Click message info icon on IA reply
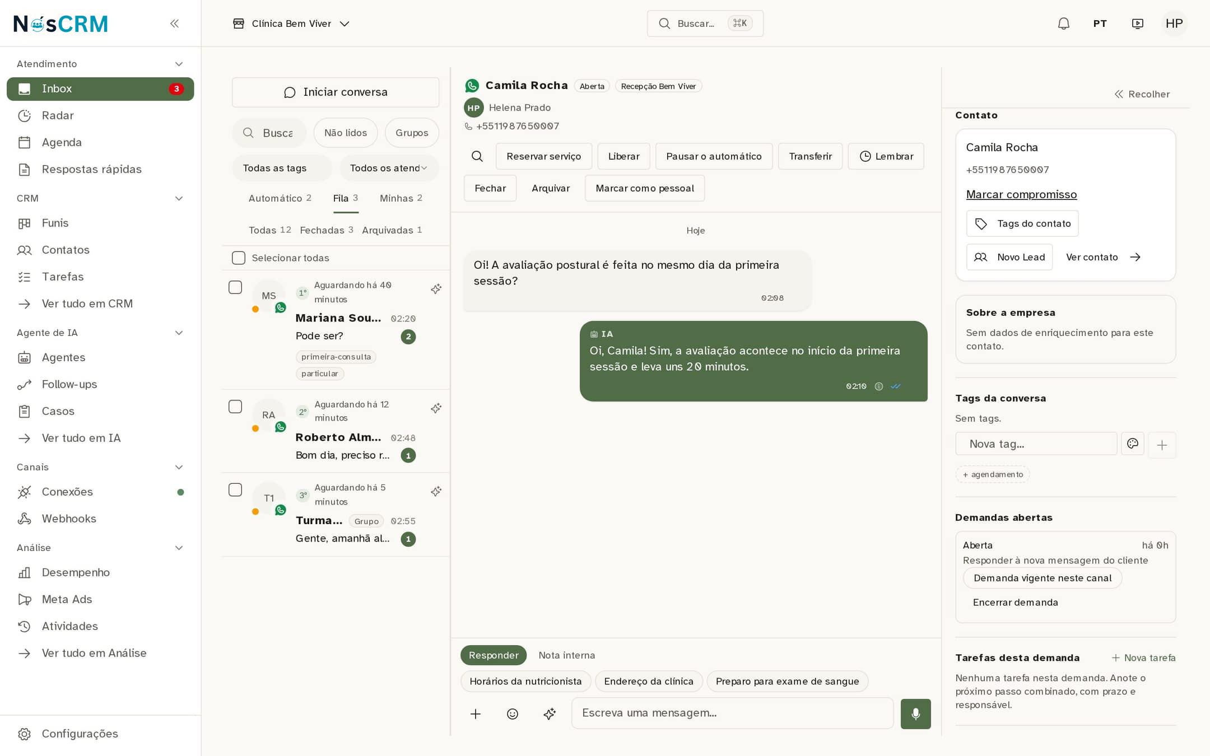Viewport: 1210px width, 756px height. tap(879, 386)
